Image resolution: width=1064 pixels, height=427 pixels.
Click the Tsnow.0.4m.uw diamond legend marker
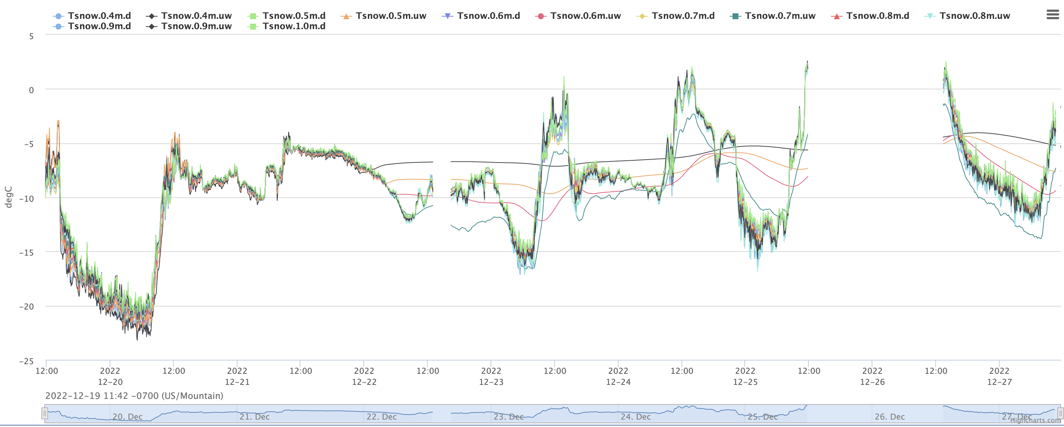pyautogui.click(x=152, y=16)
